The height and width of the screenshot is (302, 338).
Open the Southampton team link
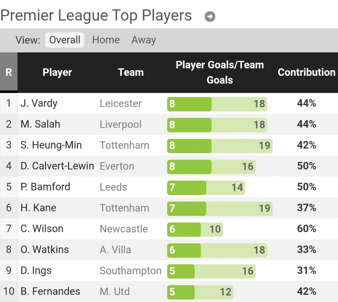click(130, 271)
